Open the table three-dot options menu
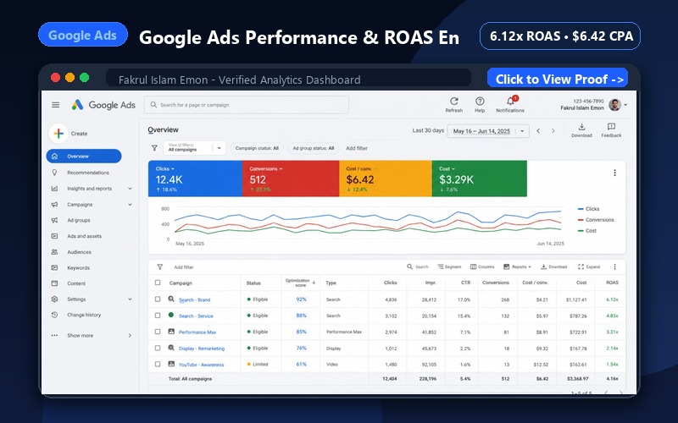The image size is (678, 423). [x=614, y=266]
